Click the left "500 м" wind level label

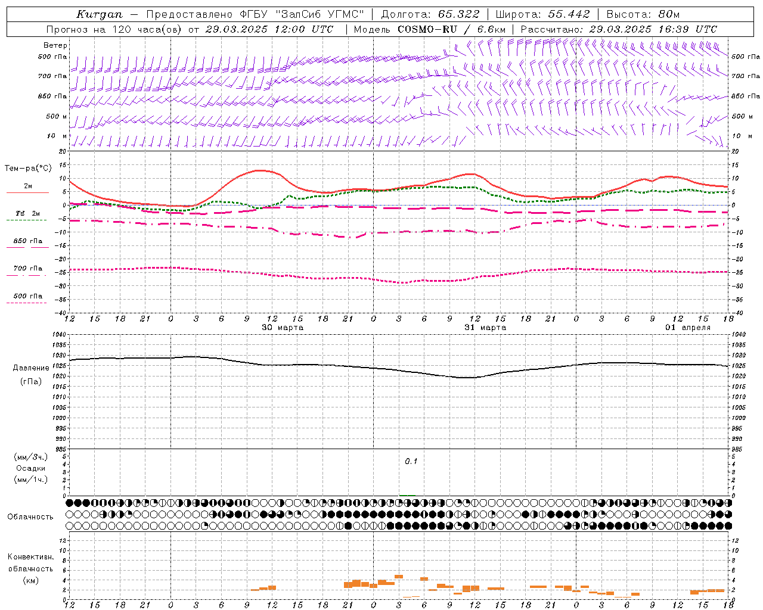(x=57, y=116)
